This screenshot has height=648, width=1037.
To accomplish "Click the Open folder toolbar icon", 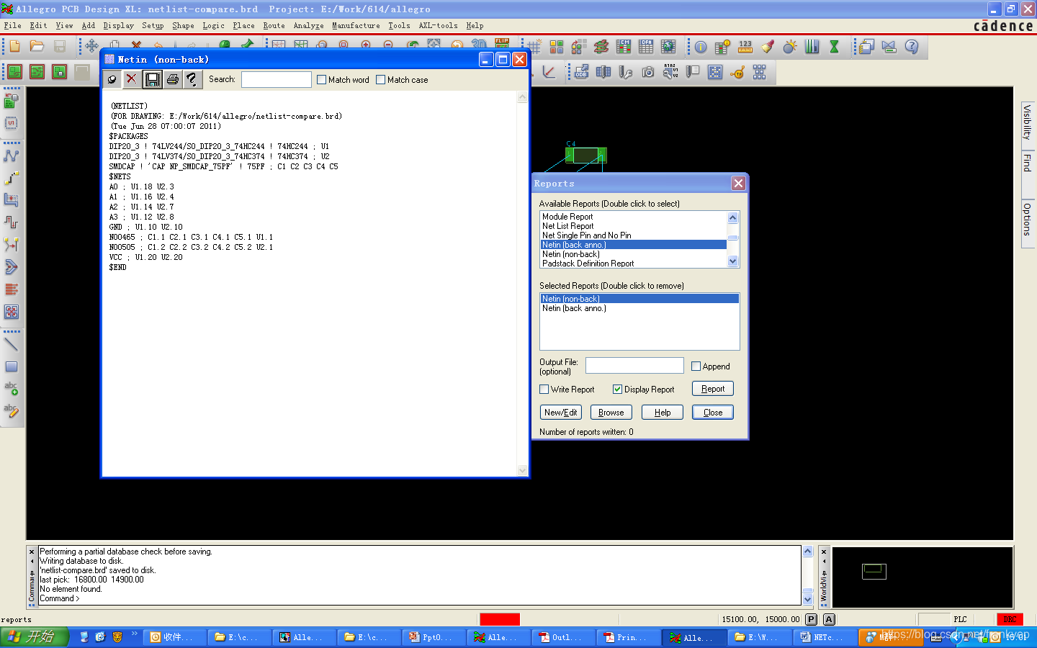I will (x=37, y=47).
